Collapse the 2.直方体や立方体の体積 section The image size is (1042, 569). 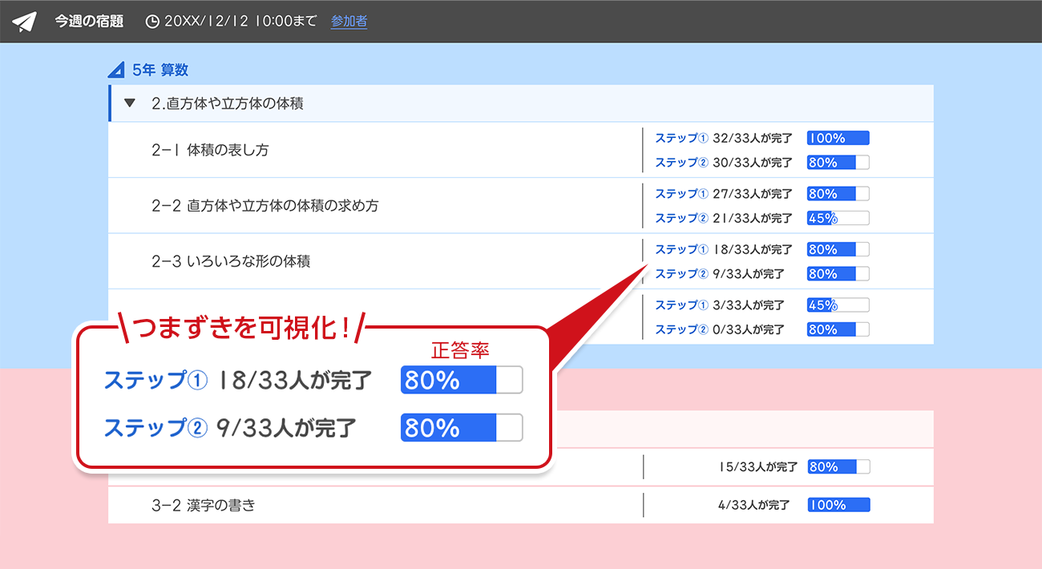tap(130, 103)
